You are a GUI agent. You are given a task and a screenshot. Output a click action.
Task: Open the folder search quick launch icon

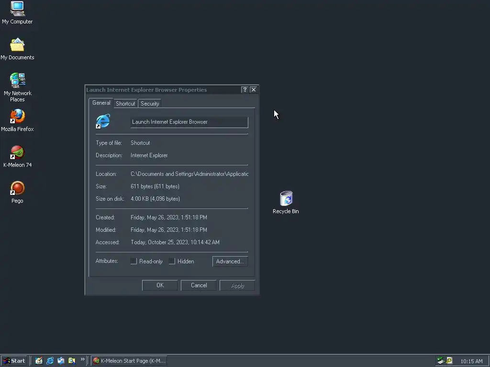72,361
